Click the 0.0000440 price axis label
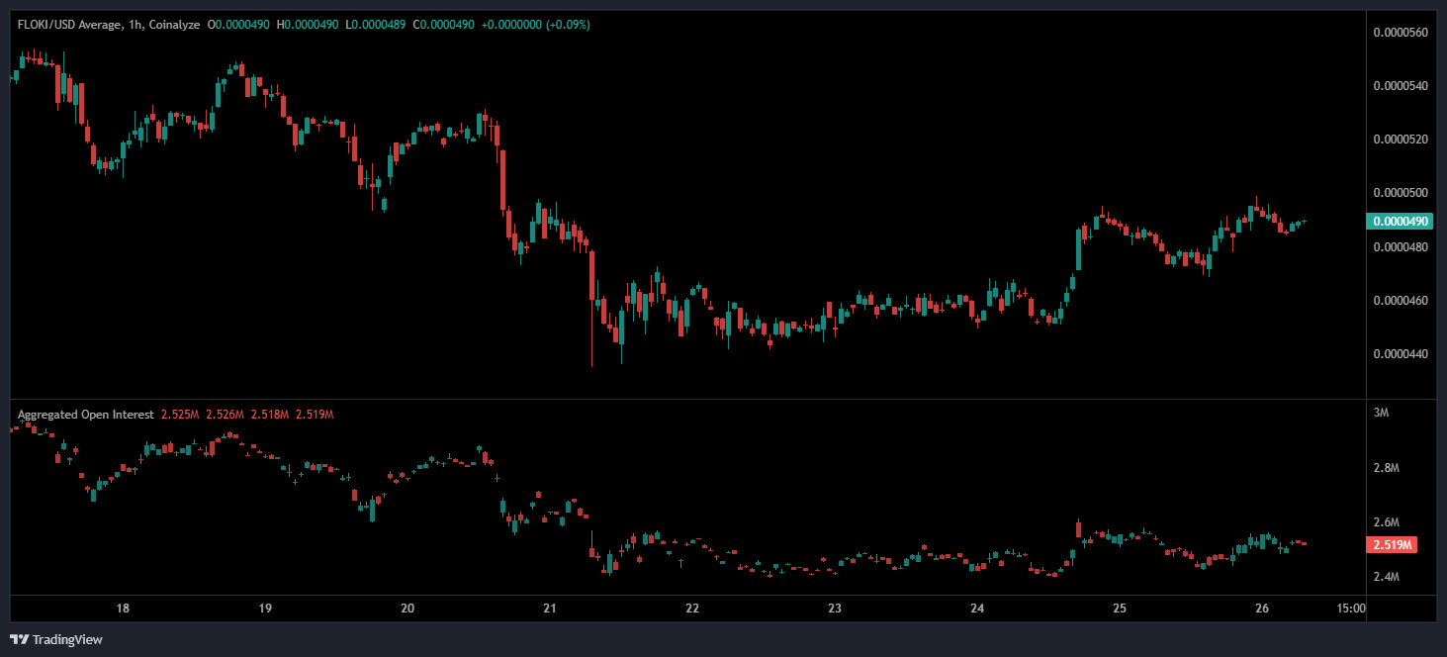The image size is (1447, 657). [1401, 353]
